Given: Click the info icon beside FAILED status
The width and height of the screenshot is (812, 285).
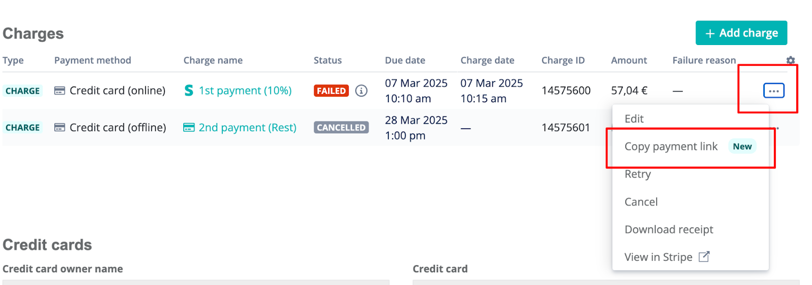Looking at the screenshot, I should point(361,91).
